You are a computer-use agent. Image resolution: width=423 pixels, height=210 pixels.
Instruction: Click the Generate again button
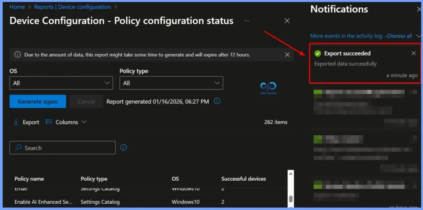point(38,101)
